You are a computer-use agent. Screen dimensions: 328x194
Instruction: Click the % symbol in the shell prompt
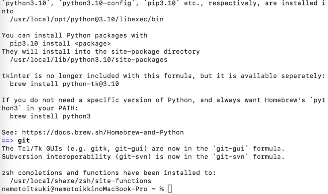[162, 188]
